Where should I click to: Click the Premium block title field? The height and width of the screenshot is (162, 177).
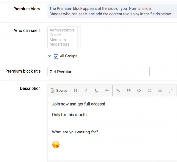pyautogui.click(x=99, y=72)
